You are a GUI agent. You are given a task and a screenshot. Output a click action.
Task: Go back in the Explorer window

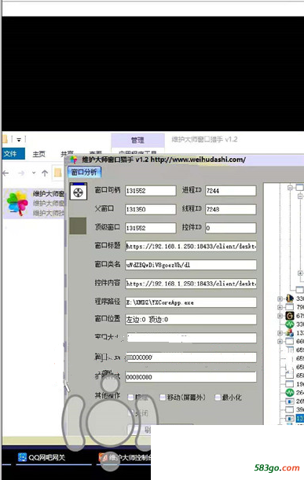[x=5, y=174]
